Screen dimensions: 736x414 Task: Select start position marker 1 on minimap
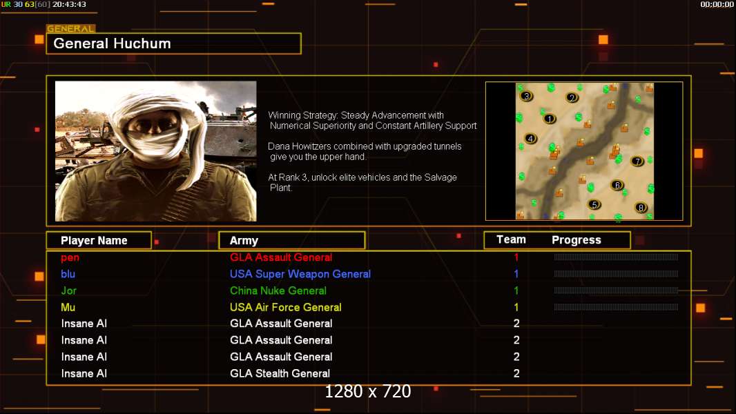pos(549,119)
